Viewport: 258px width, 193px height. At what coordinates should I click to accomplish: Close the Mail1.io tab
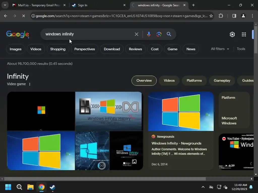coord(64,5)
